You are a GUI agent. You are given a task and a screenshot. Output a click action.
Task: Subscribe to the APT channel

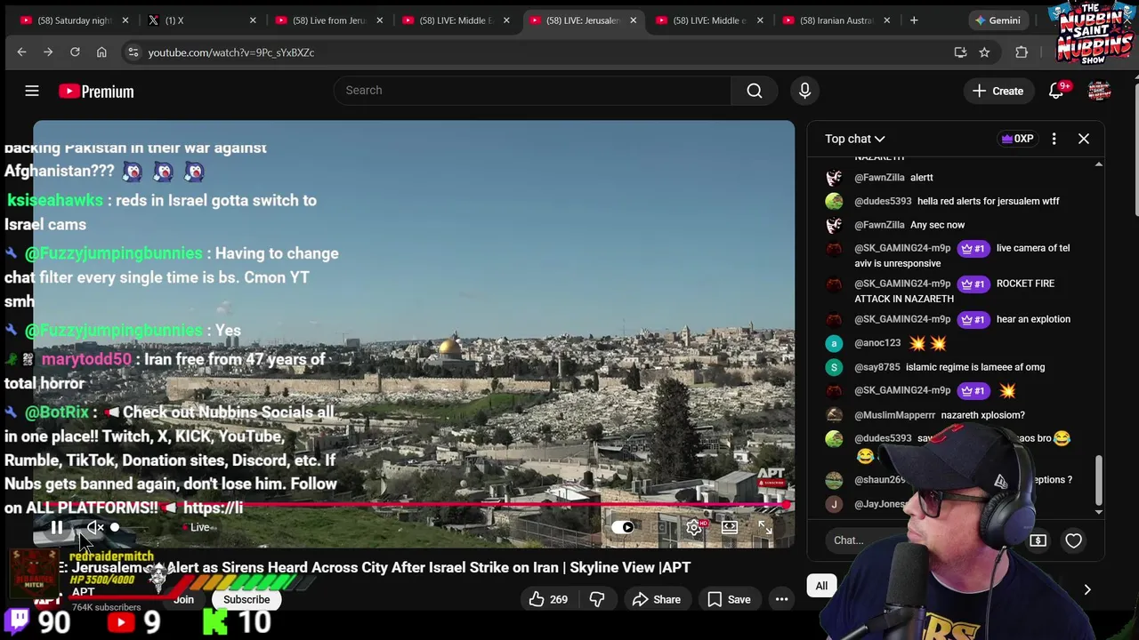(x=246, y=600)
